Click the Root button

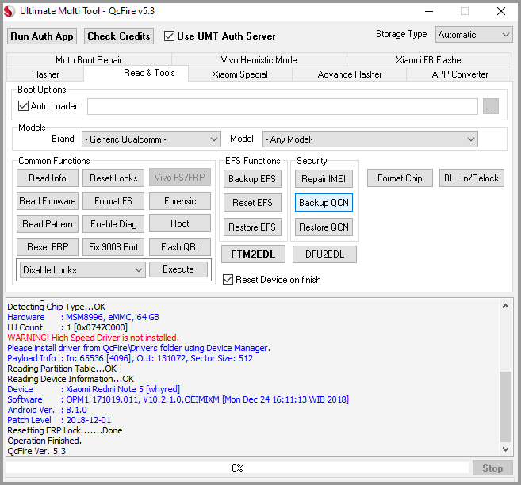coord(180,223)
